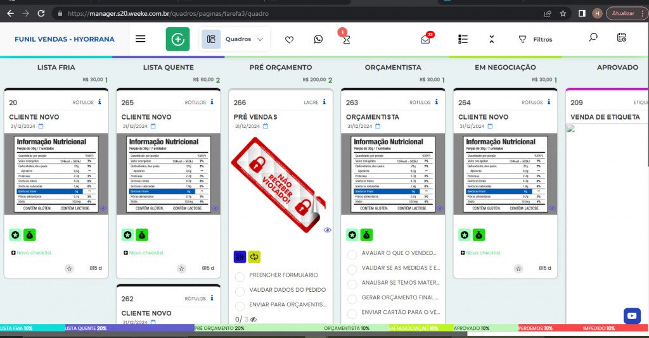Check the VALIDAR DADOS DO PEDIDO item
Viewport: 649px width, 338px height.
[240, 291]
